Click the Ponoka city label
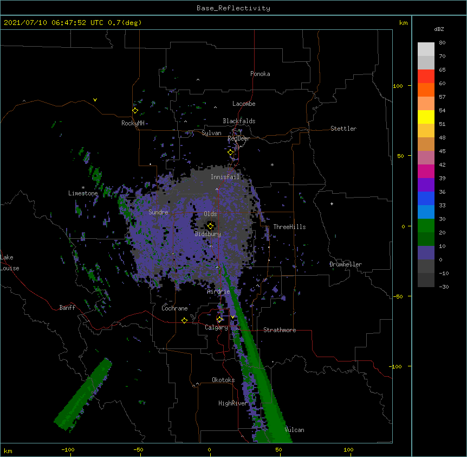The height and width of the screenshot is (457, 467). [260, 74]
